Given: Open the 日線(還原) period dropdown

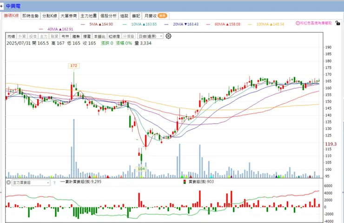Looking at the screenshot, I should point(151,36).
